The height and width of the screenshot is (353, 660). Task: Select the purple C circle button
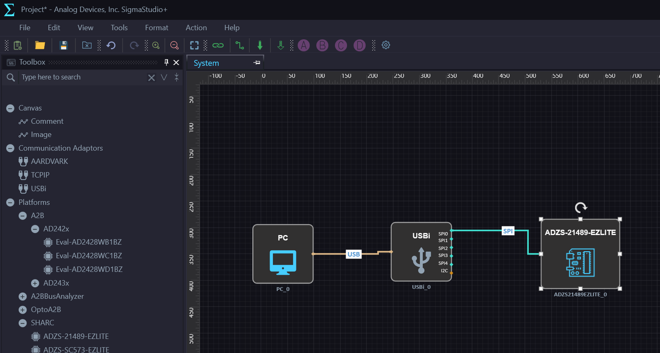[341, 45]
